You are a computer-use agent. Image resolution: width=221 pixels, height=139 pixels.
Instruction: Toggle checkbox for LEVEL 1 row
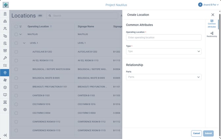click(16, 43)
